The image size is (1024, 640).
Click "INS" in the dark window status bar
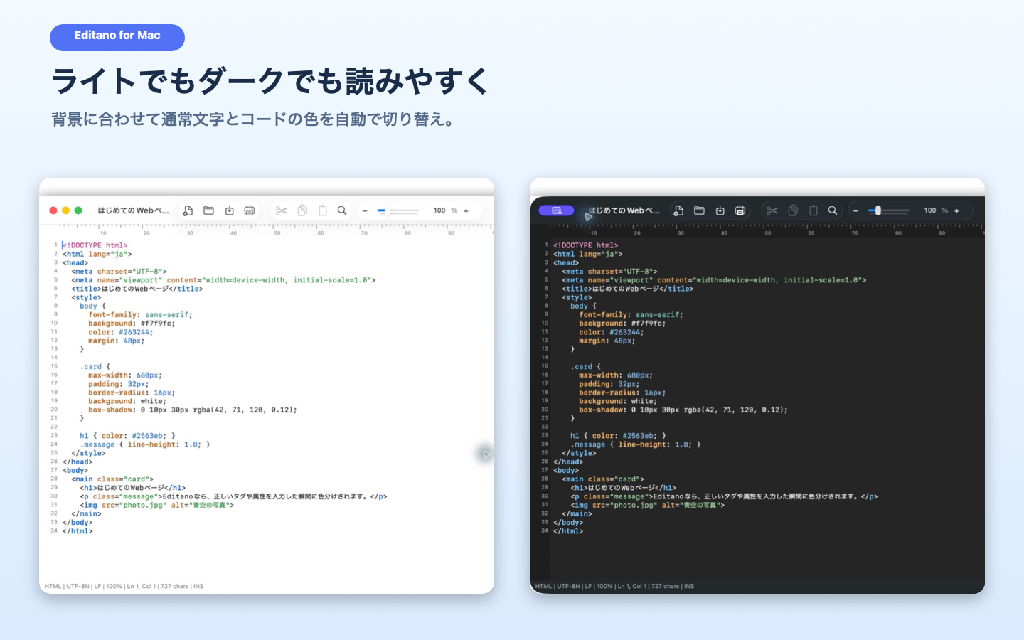[x=689, y=587]
